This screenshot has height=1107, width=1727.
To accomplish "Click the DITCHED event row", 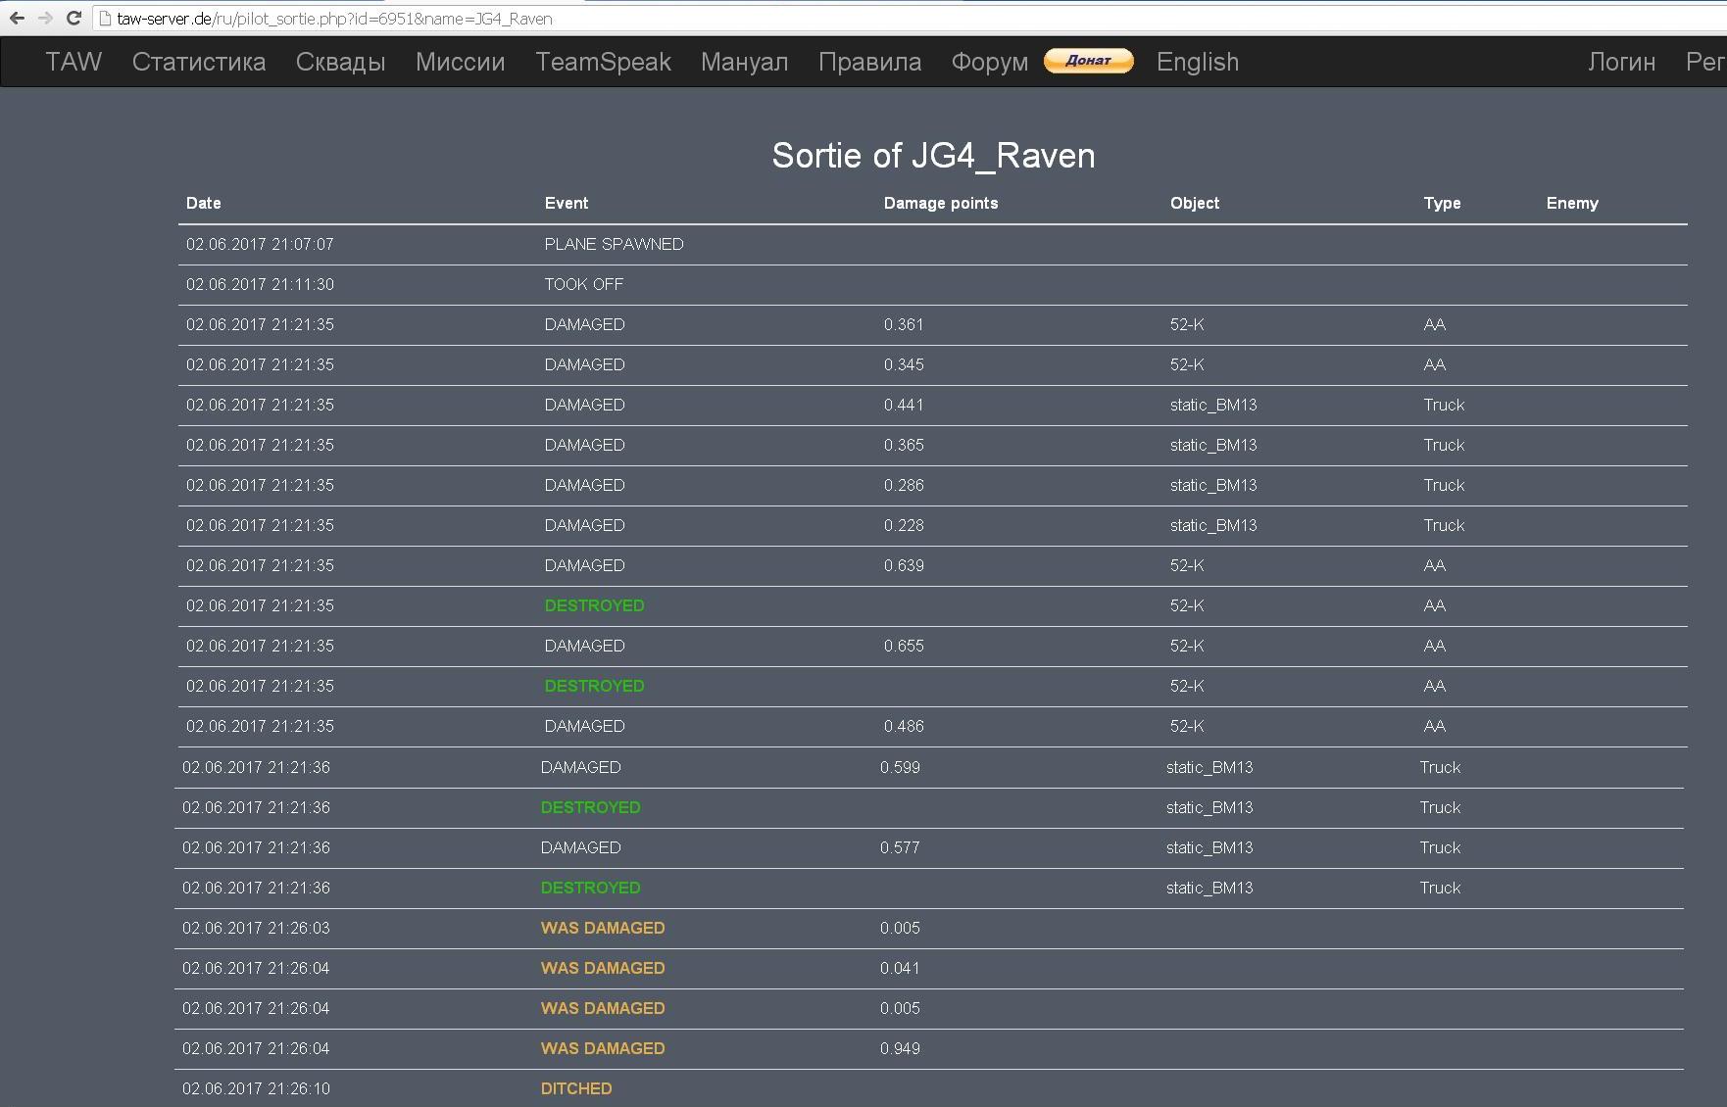I will (x=575, y=1088).
